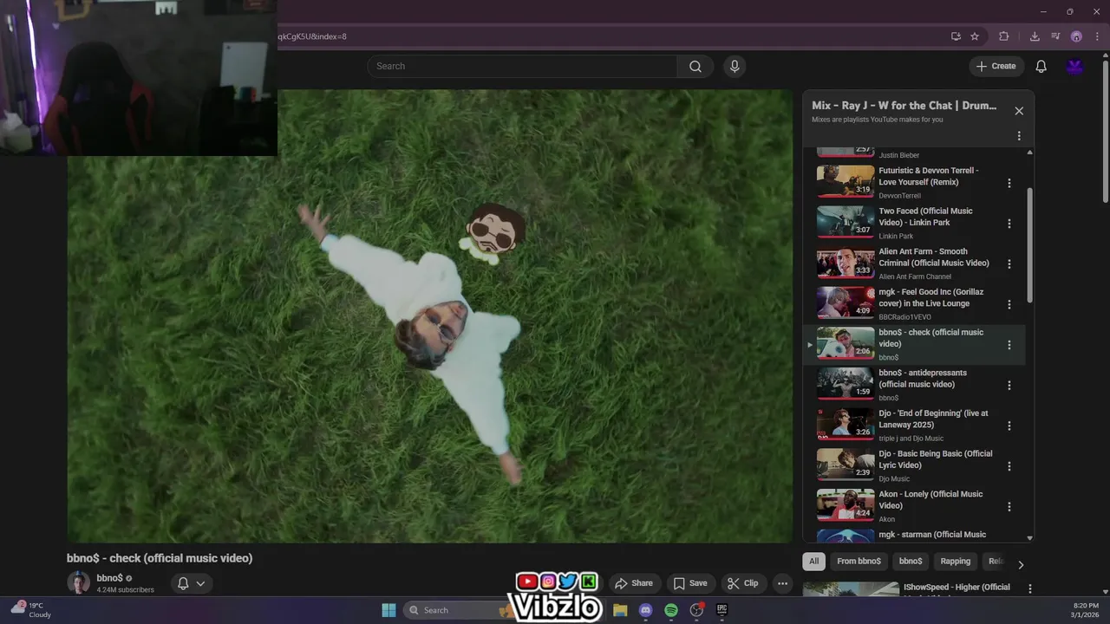This screenshot has width=1110, height=624.
Task: Open Discord from the taskbar
Action: click(645, 610)
